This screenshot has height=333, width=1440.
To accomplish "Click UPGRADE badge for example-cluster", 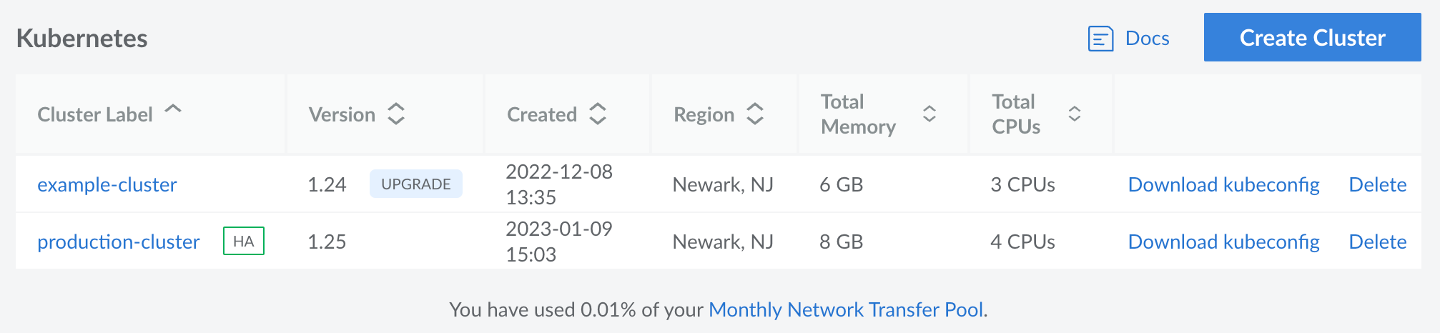I will tap(415, 184).
